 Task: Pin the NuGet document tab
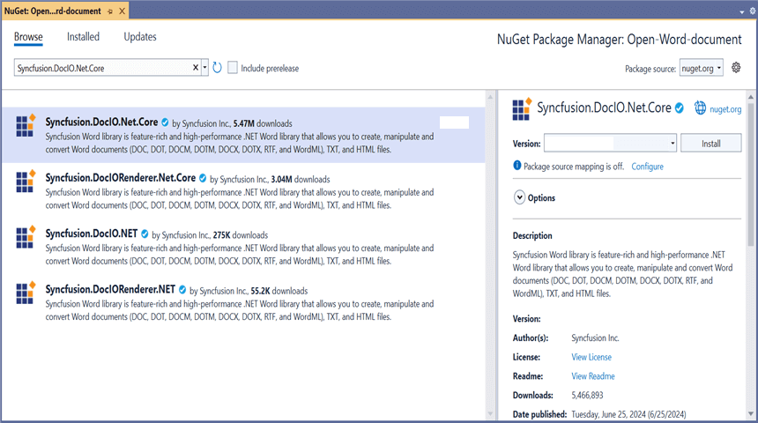click(x=110, y=11)
